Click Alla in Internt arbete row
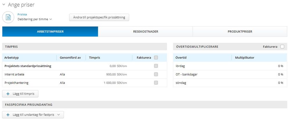 point(62,75)
